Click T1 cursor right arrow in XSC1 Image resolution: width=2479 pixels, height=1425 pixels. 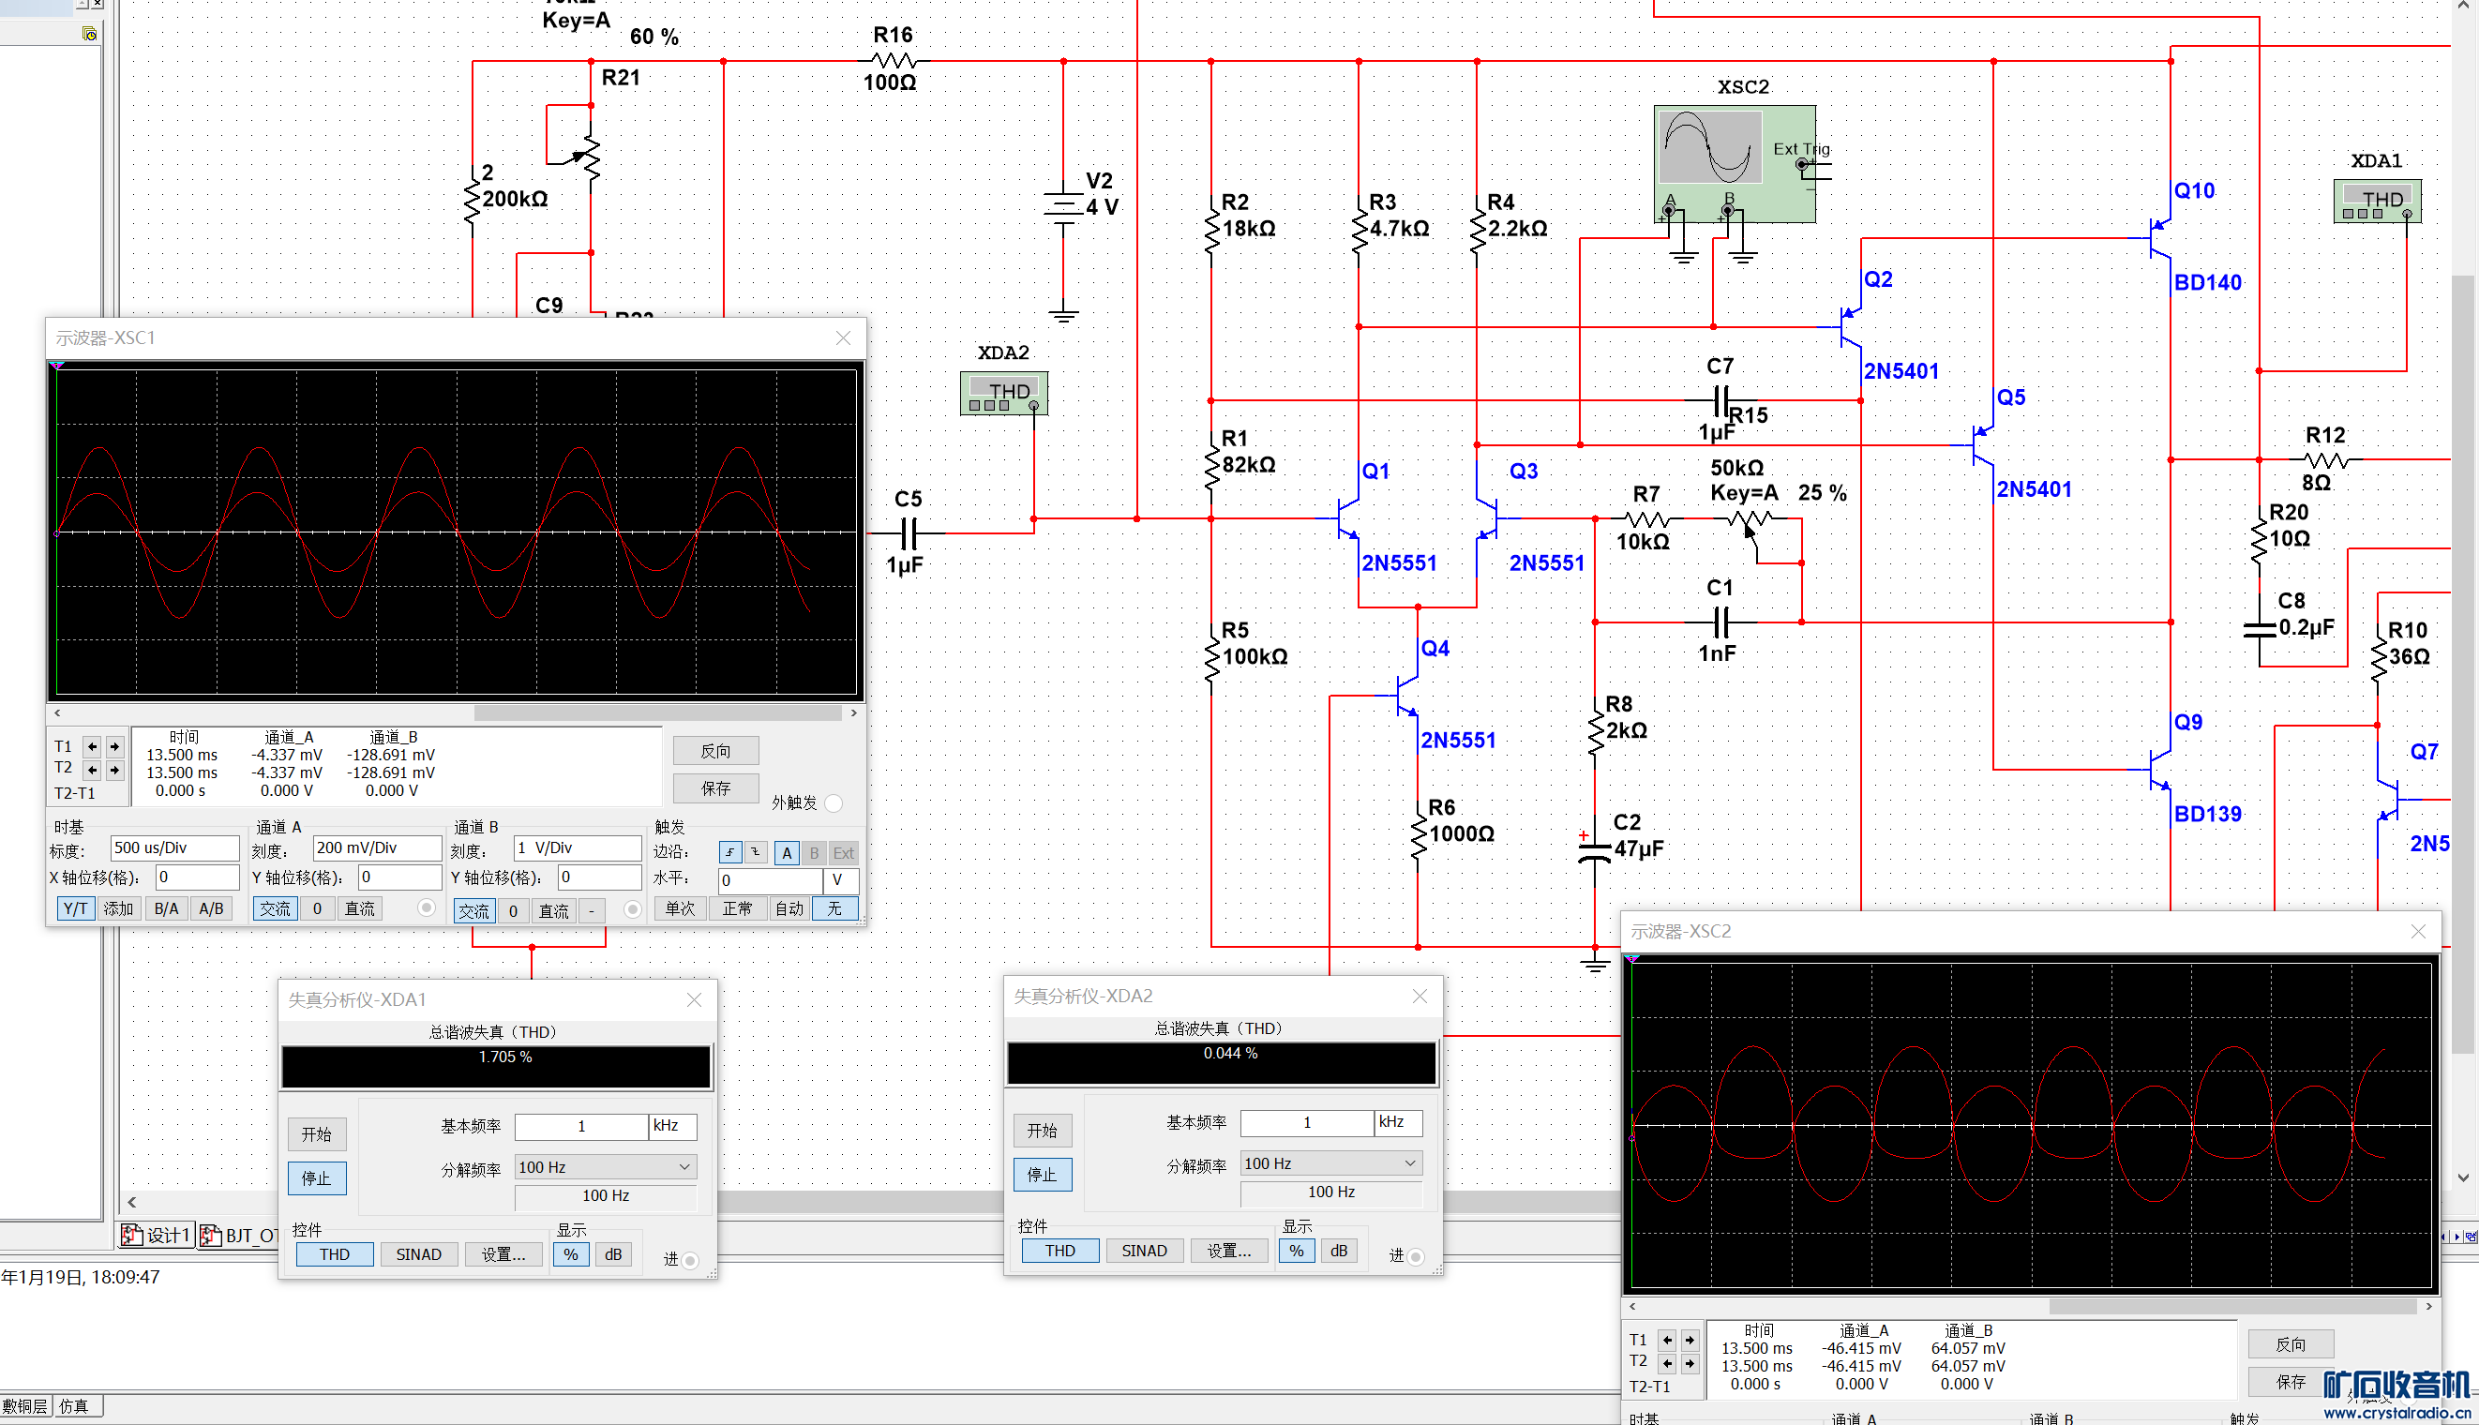coord(114,747)
